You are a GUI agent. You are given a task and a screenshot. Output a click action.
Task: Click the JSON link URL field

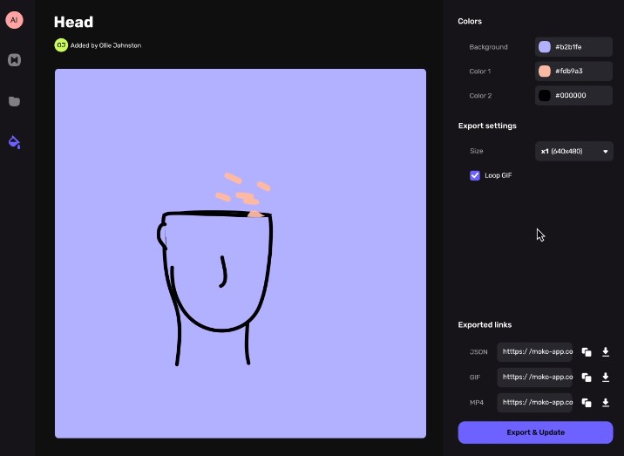(536, 352)
